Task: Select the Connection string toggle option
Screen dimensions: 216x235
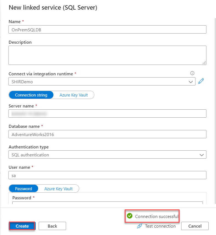Action: [31, 95]
